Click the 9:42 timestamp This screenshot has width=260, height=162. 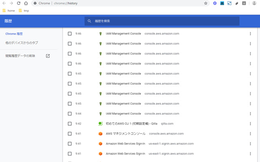[x=78, y=124]
